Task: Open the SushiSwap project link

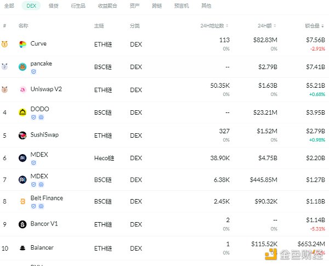Action: point(44,134)
